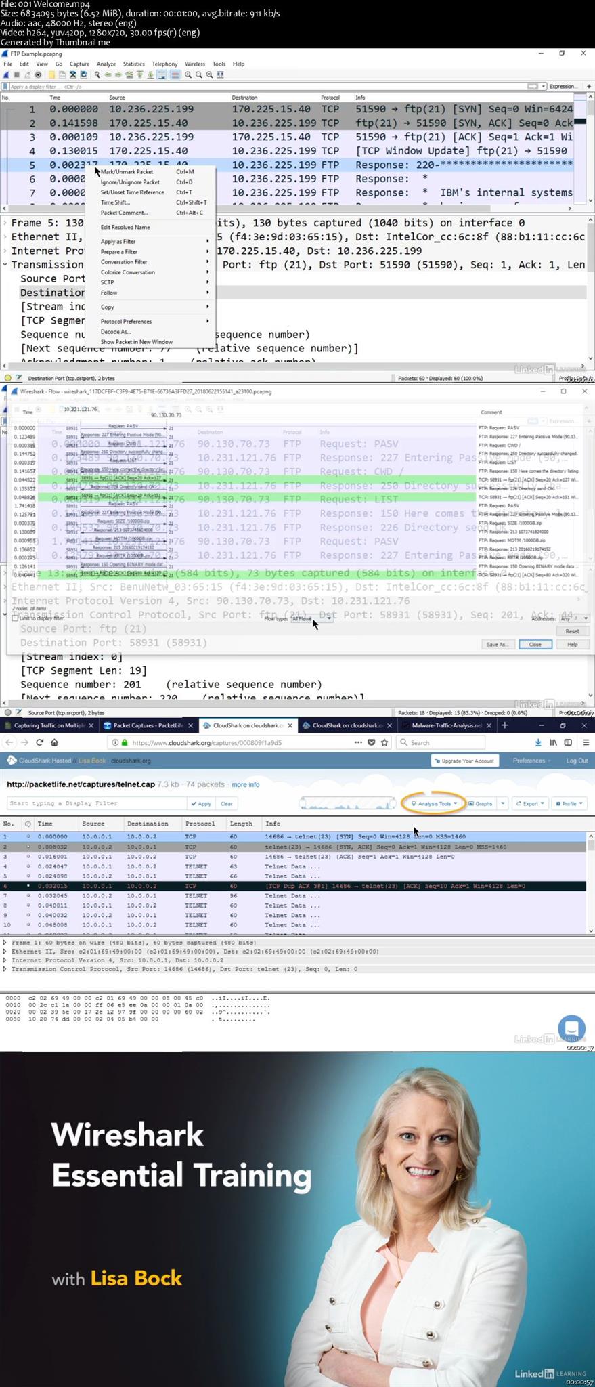Click the Close capture file icon

tap(72, 74)
